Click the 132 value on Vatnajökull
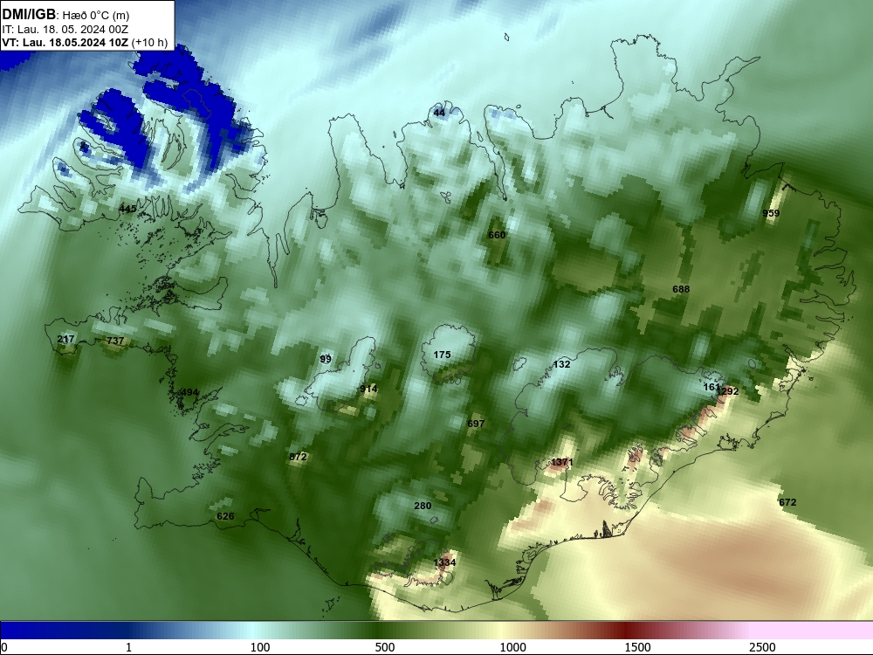The height and width of the screenshot is (655, 873). click(561, 364)
